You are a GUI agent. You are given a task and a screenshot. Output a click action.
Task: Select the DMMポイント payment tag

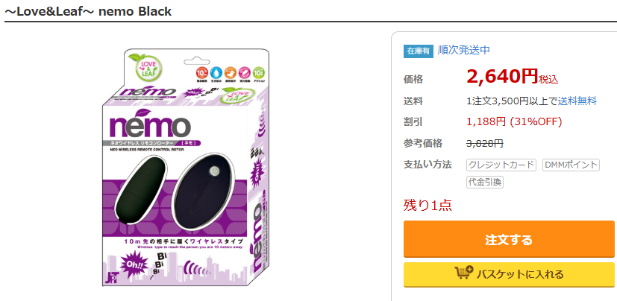point(571,164)
